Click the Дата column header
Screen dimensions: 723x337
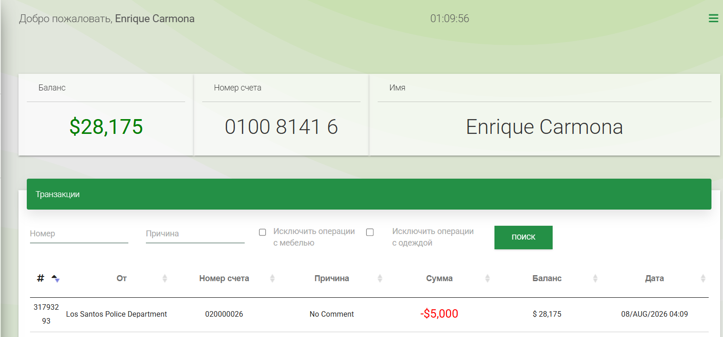click(655, 278)
